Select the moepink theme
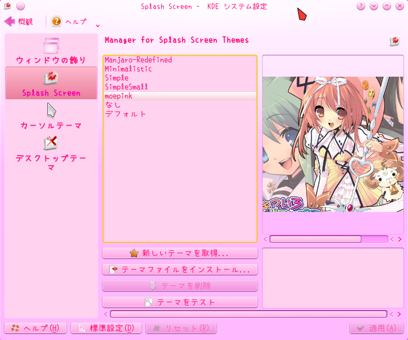The width and height of the screenshot is (408, 340). point(180,96)
